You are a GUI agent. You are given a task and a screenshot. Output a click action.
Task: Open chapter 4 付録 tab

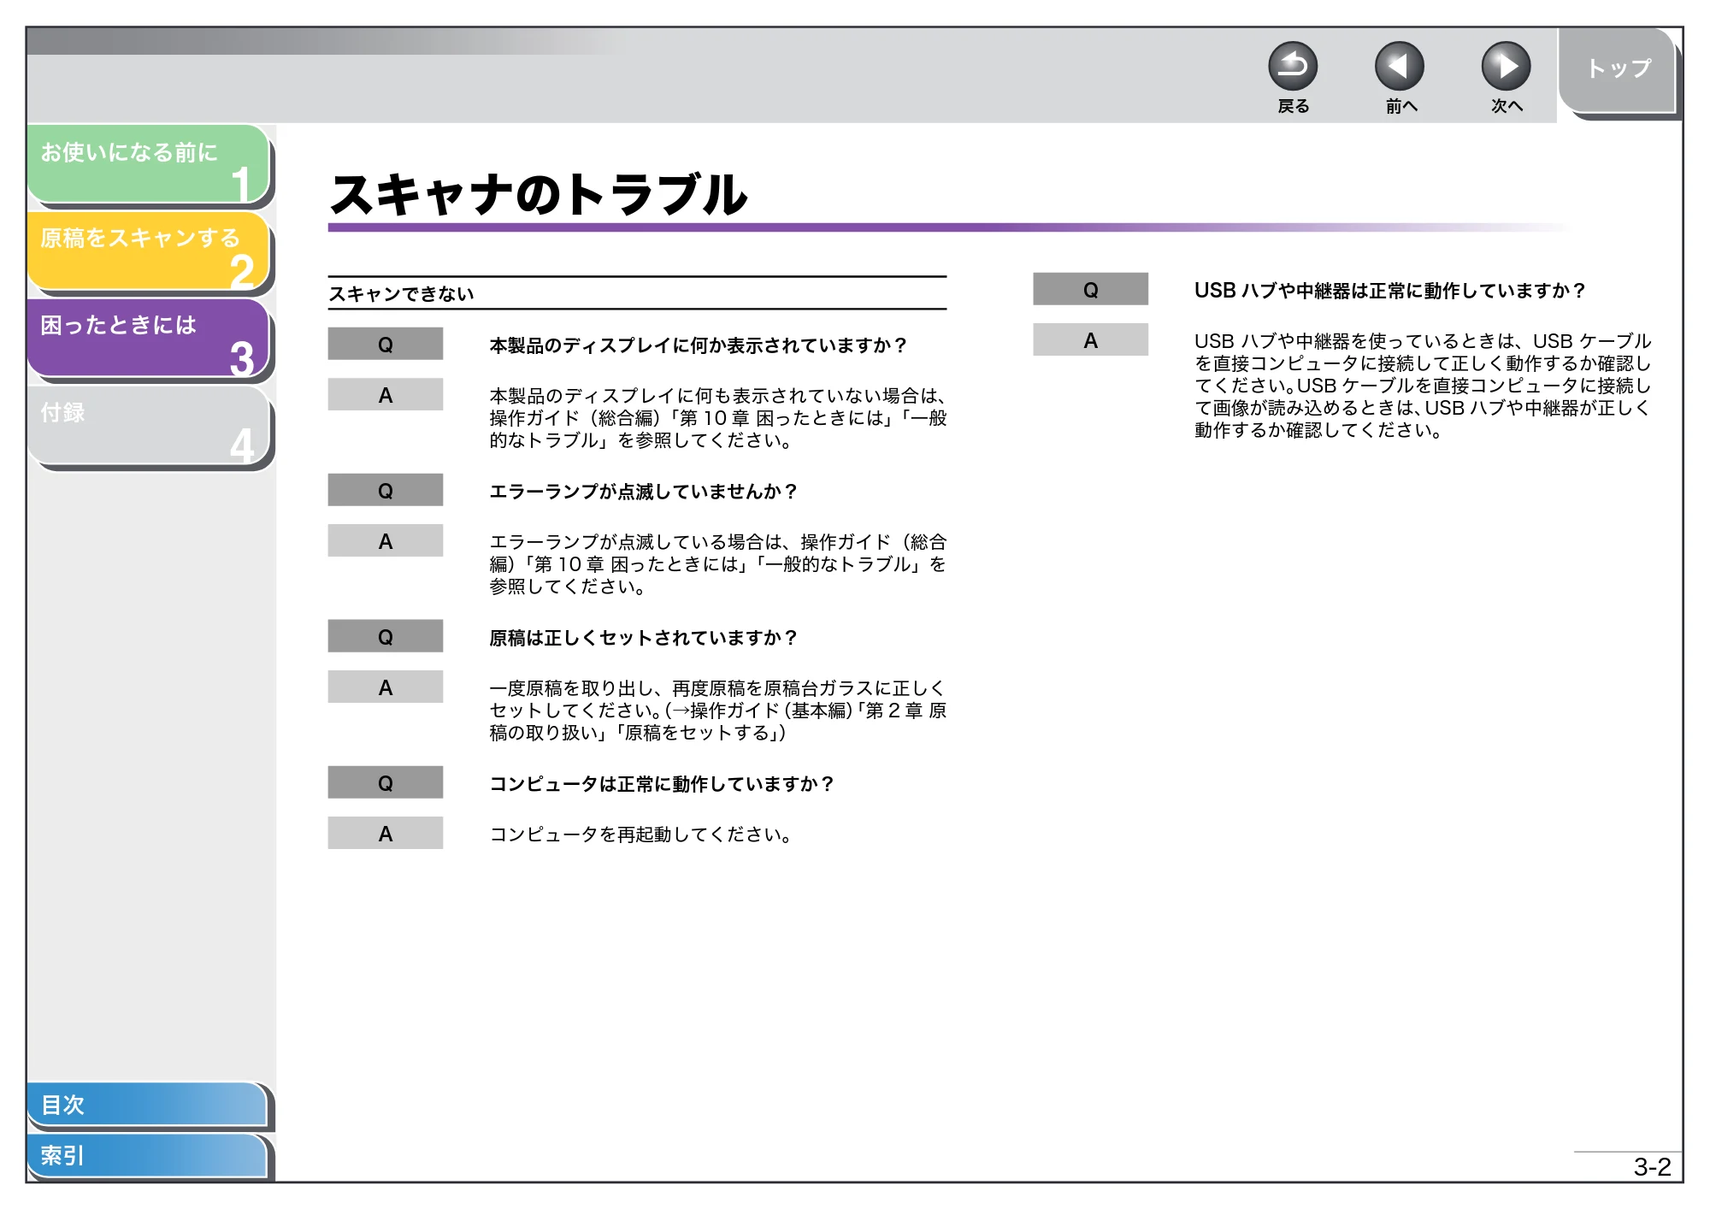pos(149,426)
